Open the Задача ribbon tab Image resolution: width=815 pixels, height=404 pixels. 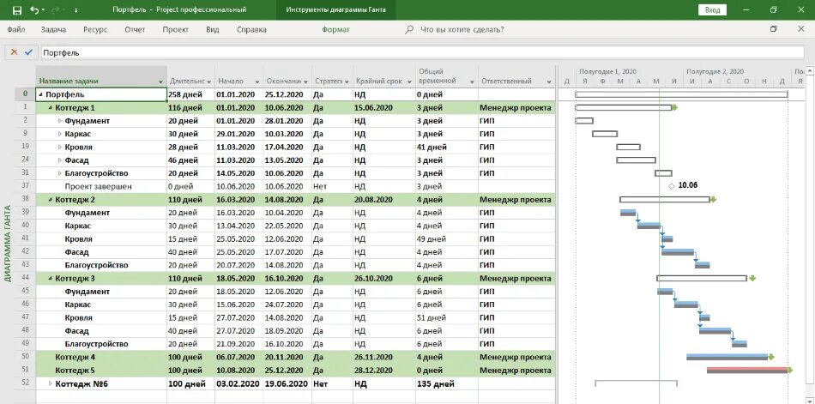[x=53, y=30]
